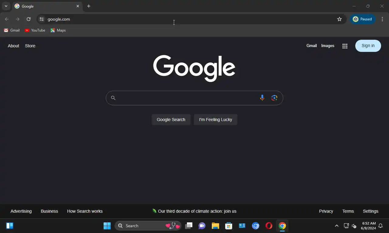Click the taskbar Search box

tap(148, 226)
